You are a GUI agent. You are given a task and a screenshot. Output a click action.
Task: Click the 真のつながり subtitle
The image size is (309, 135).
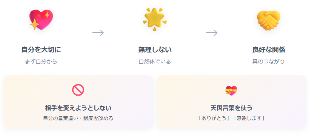point(269,61)
